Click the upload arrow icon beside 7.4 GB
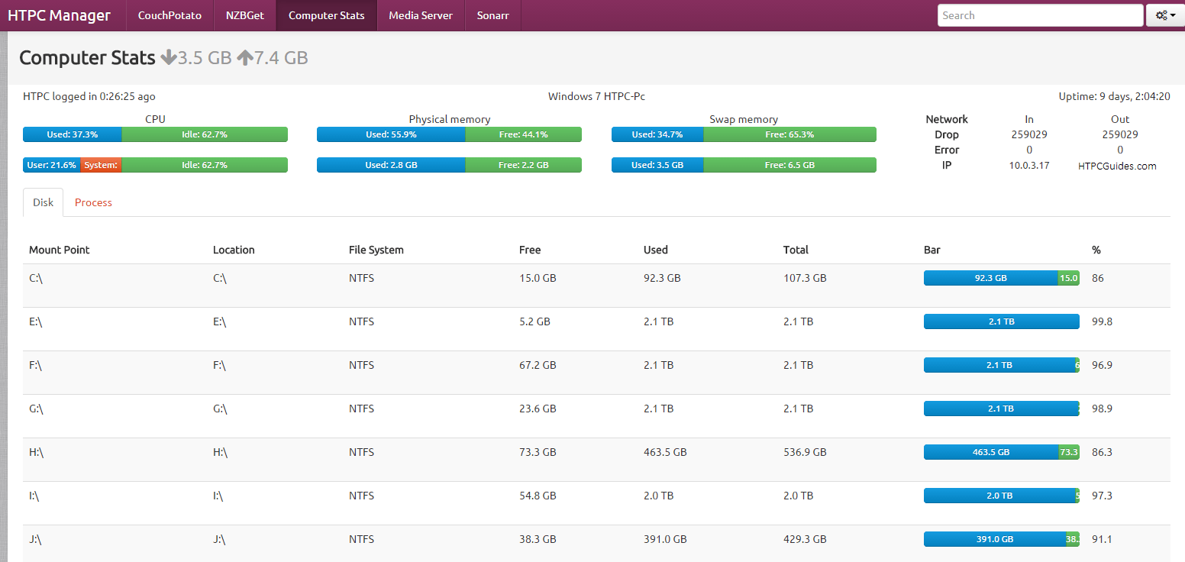The image size is (1185, 562). 244,57
